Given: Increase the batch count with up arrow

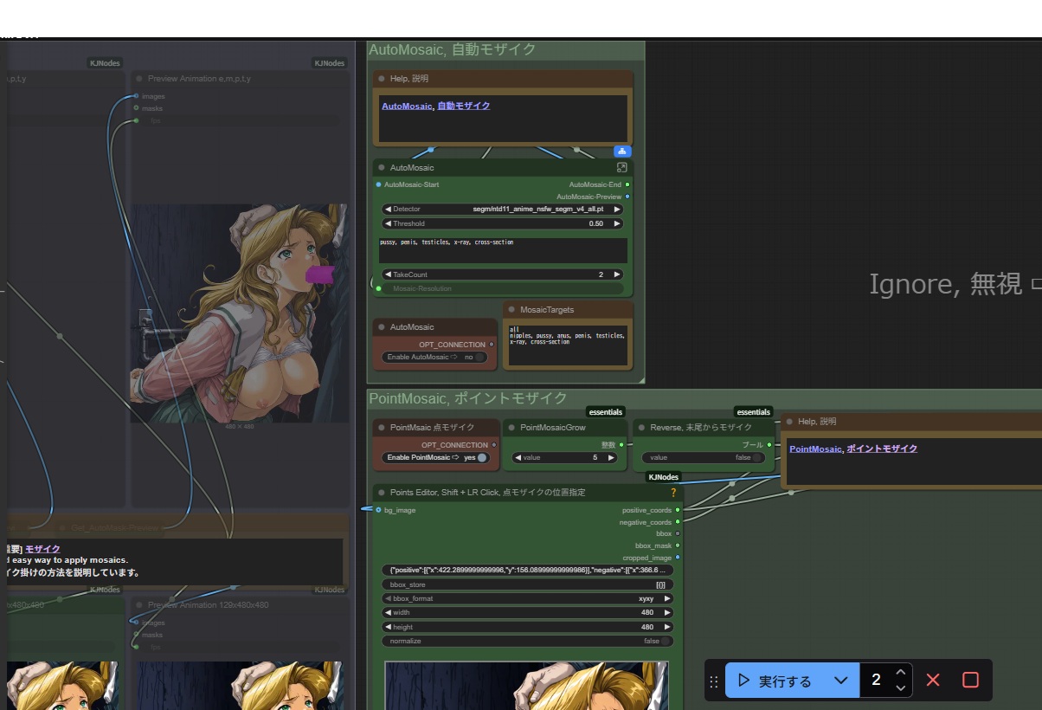Looking at the screenshot, I should click(x=901, y=673).
